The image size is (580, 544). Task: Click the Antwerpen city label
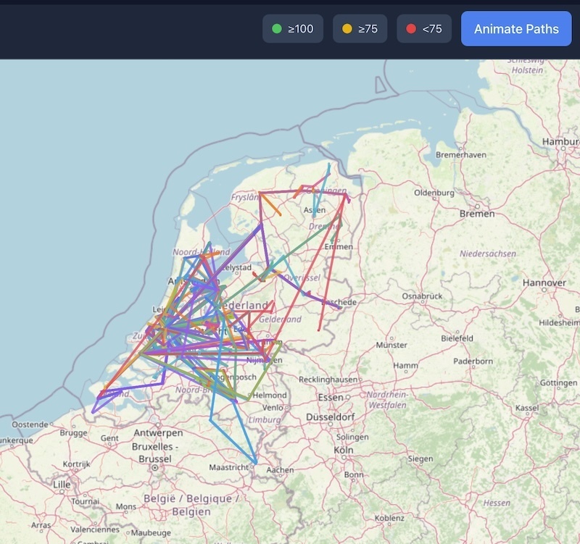[157, 433]
